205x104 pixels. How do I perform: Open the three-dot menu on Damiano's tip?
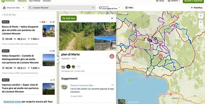click(113, 85)
